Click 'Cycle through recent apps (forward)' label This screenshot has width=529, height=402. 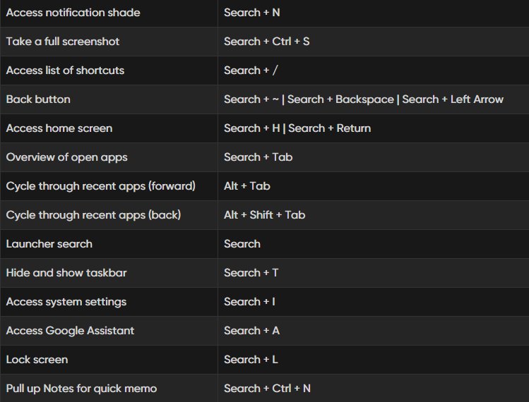click(x=100, y=186)
